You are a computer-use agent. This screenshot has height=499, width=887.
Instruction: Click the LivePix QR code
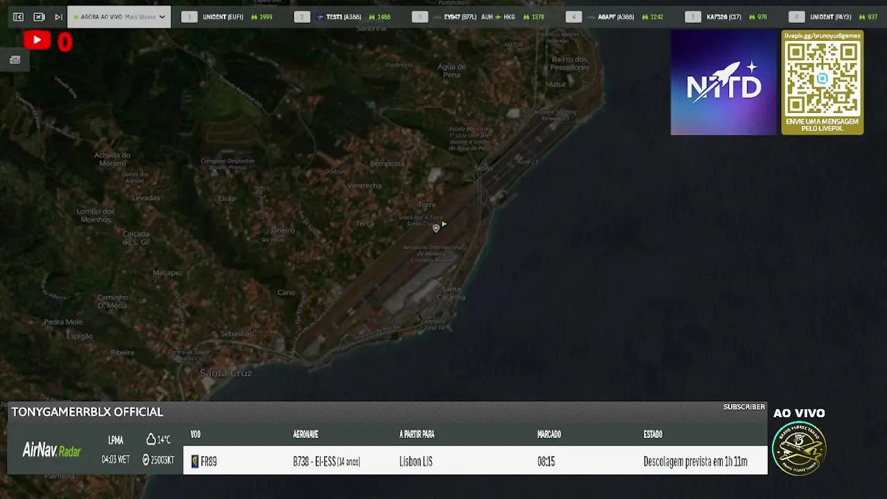click(x=823, y=78)
